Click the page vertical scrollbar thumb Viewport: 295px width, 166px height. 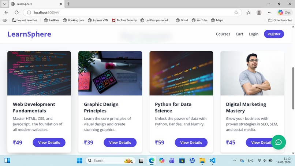pos(293,88)
